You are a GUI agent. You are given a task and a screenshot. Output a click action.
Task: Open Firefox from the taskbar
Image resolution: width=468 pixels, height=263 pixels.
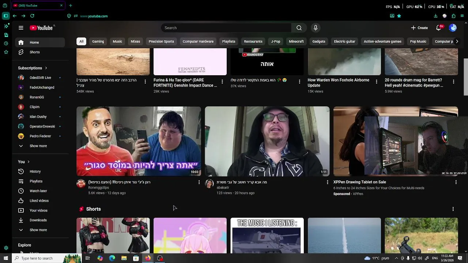coord(148,258)
